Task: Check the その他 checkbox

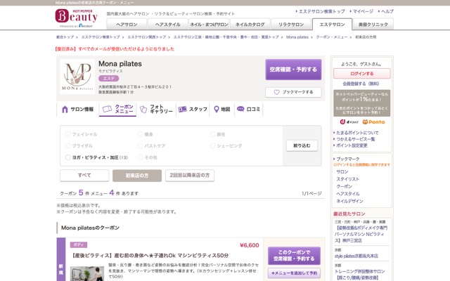Action: tap(140, 157)
